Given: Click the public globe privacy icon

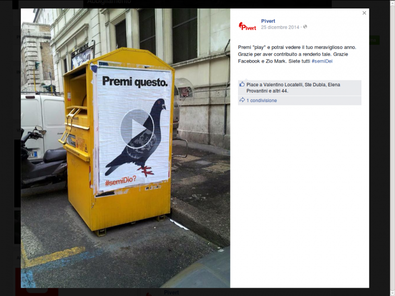Looking at the screenshot, I should (305, 27).
